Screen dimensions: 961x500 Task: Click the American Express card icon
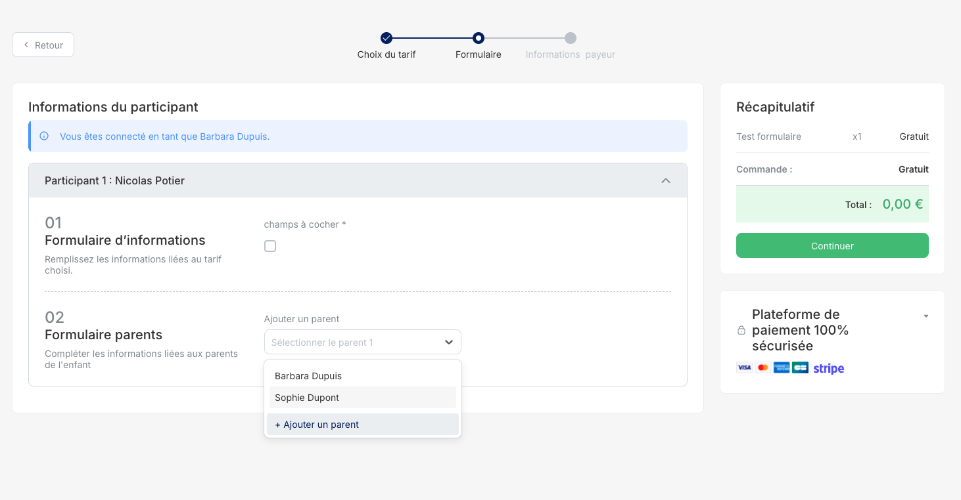[782, 368]
